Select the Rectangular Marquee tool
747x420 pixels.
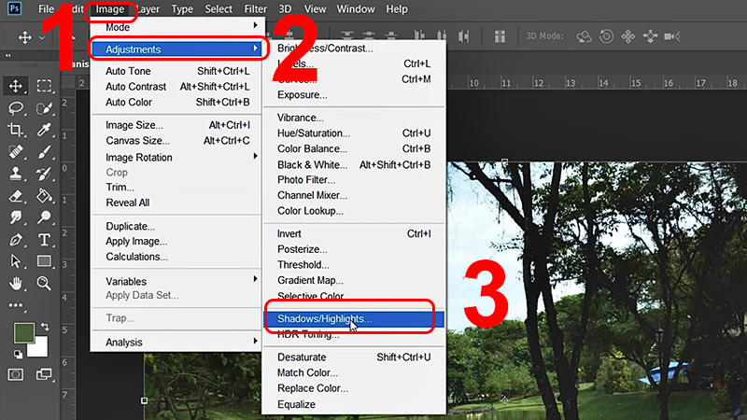[44, 86]
